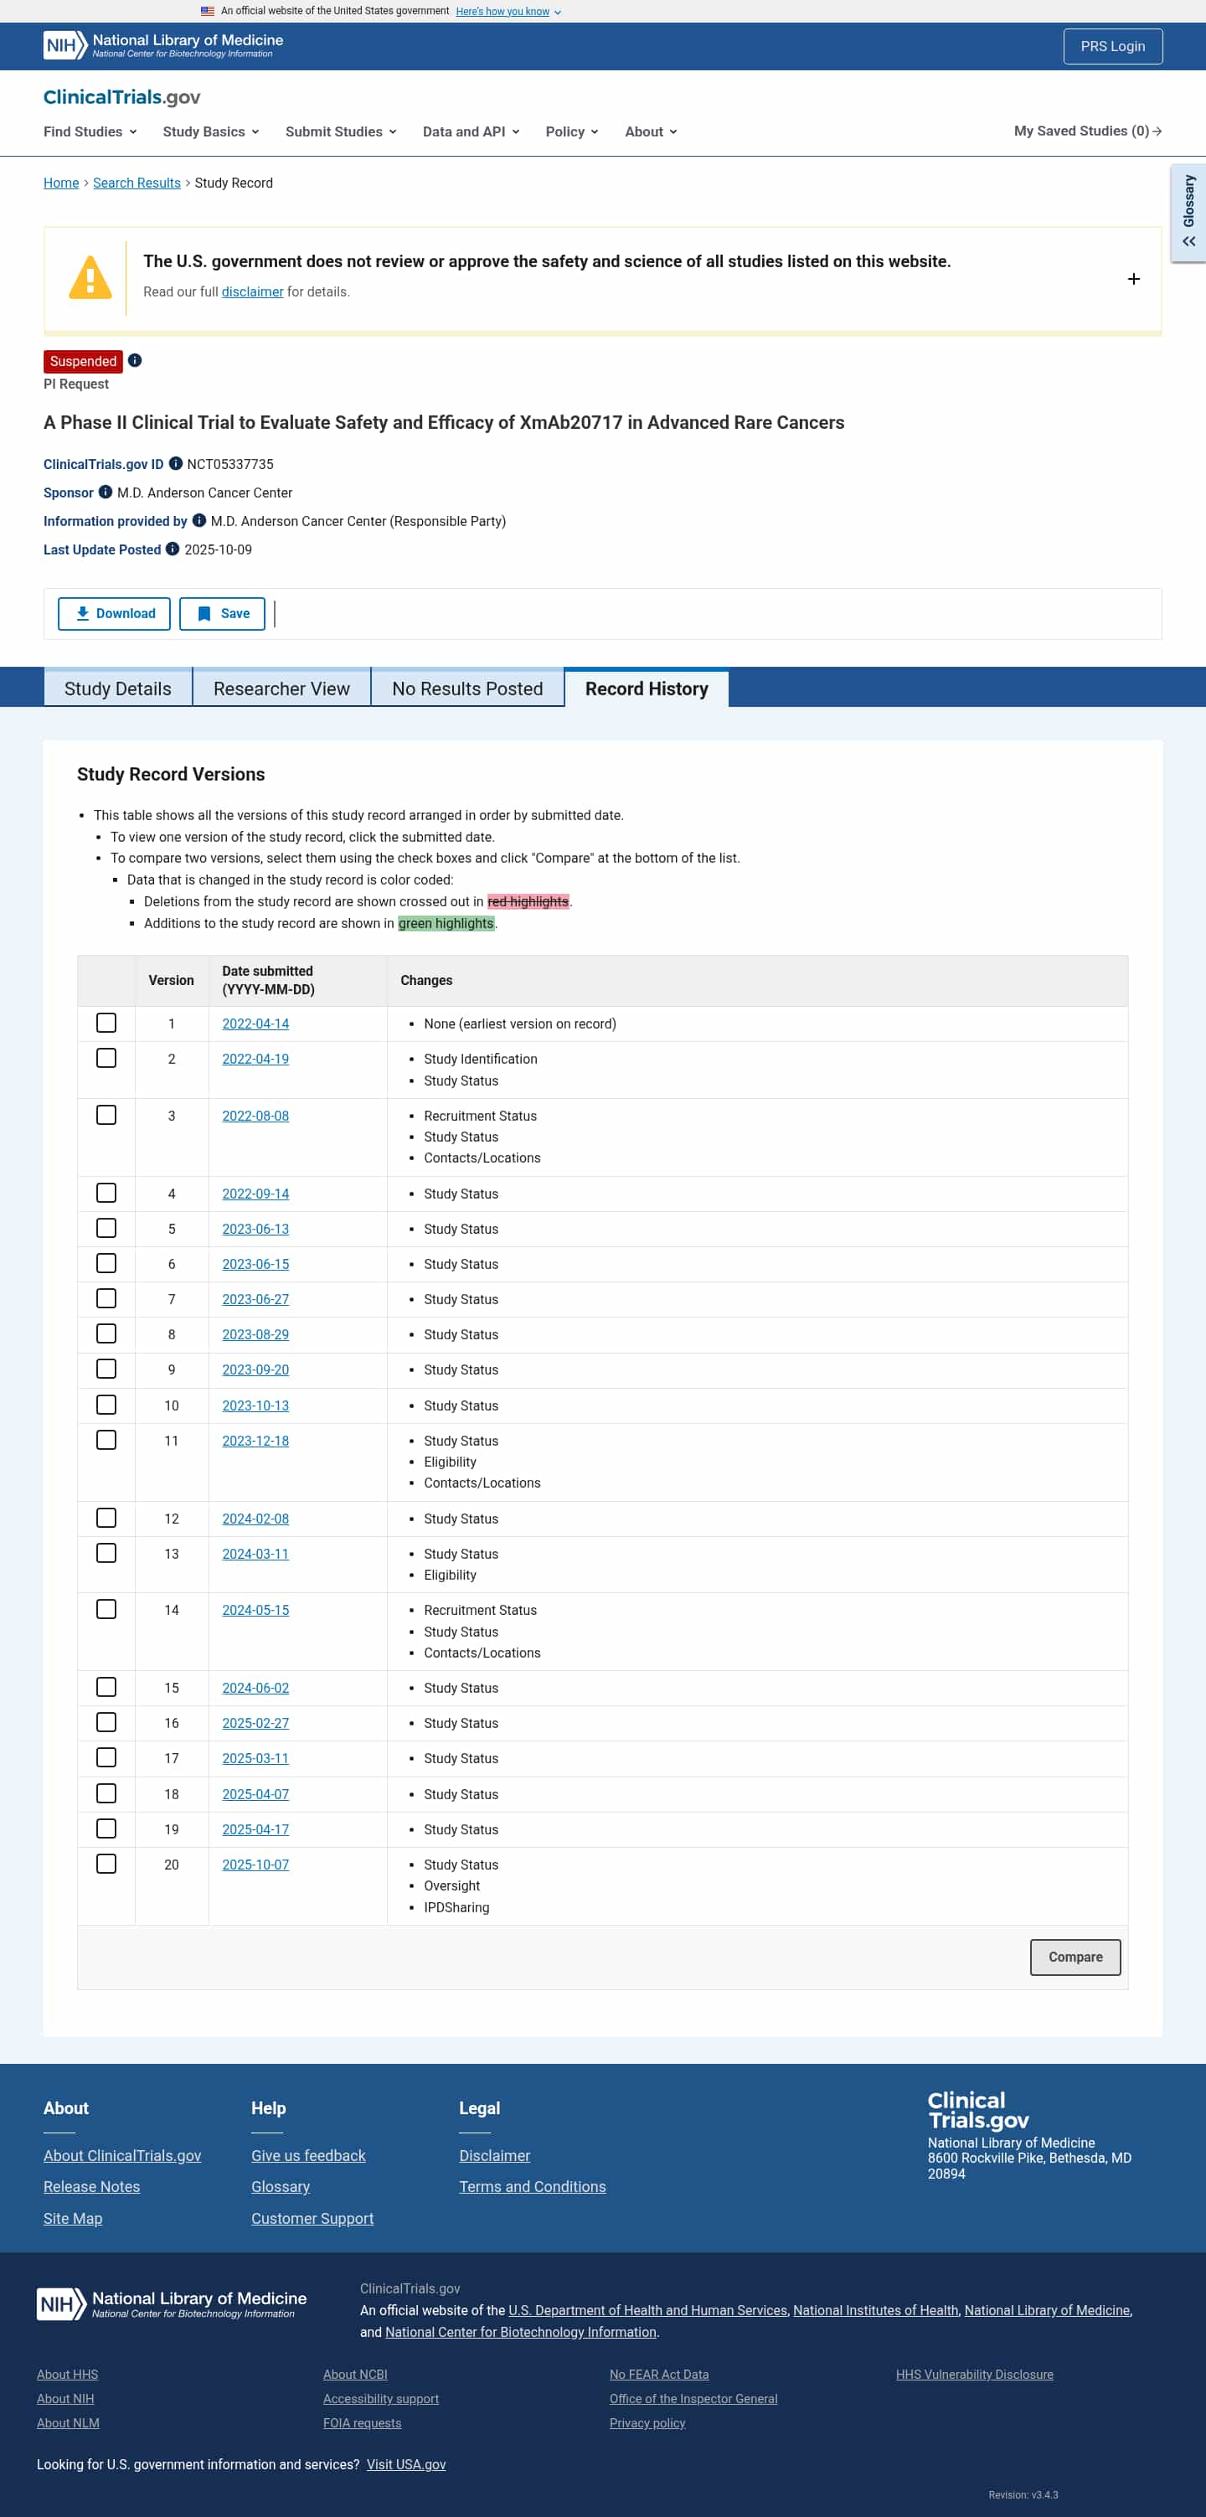Screen dimensions: 1206x2517
Task: Expand the Here's how you know section
Action: click(x=508, y=12)
